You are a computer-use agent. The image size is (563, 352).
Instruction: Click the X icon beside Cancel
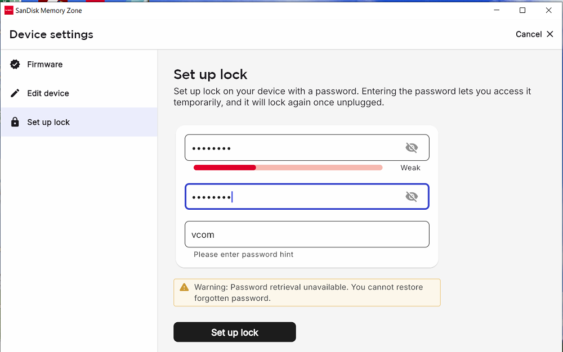549,34
